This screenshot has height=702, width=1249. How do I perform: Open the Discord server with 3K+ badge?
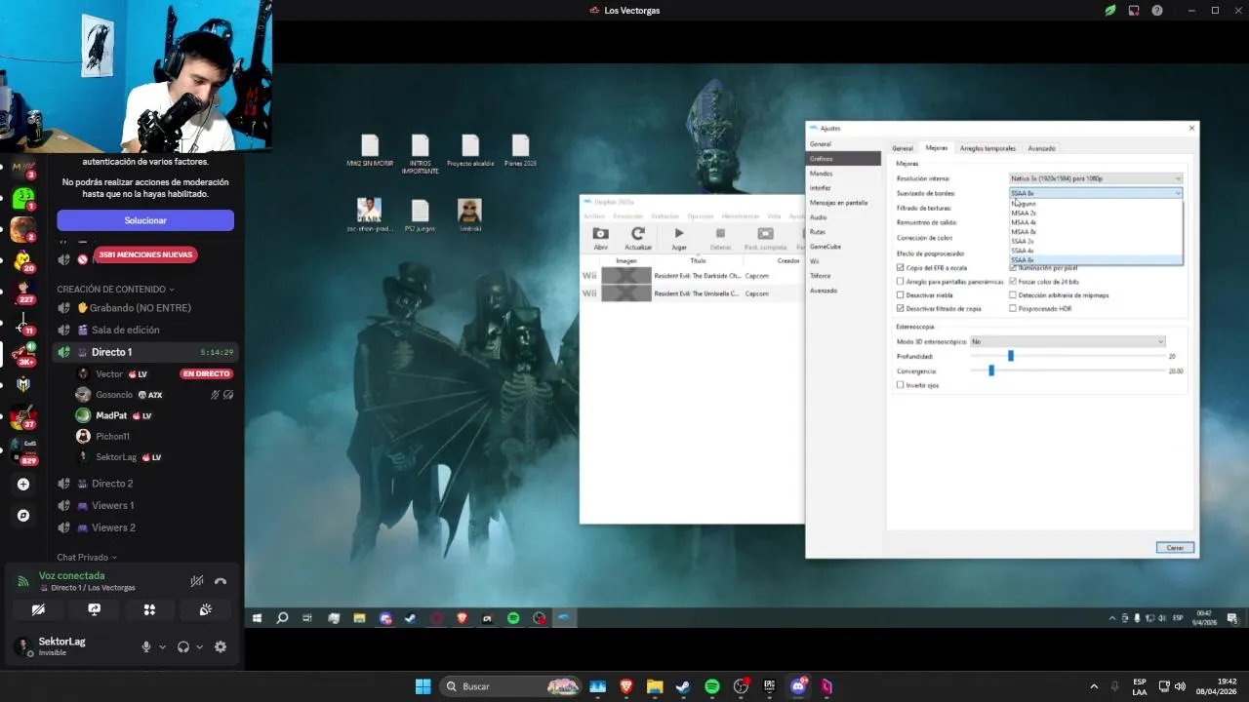coord(23,353)
